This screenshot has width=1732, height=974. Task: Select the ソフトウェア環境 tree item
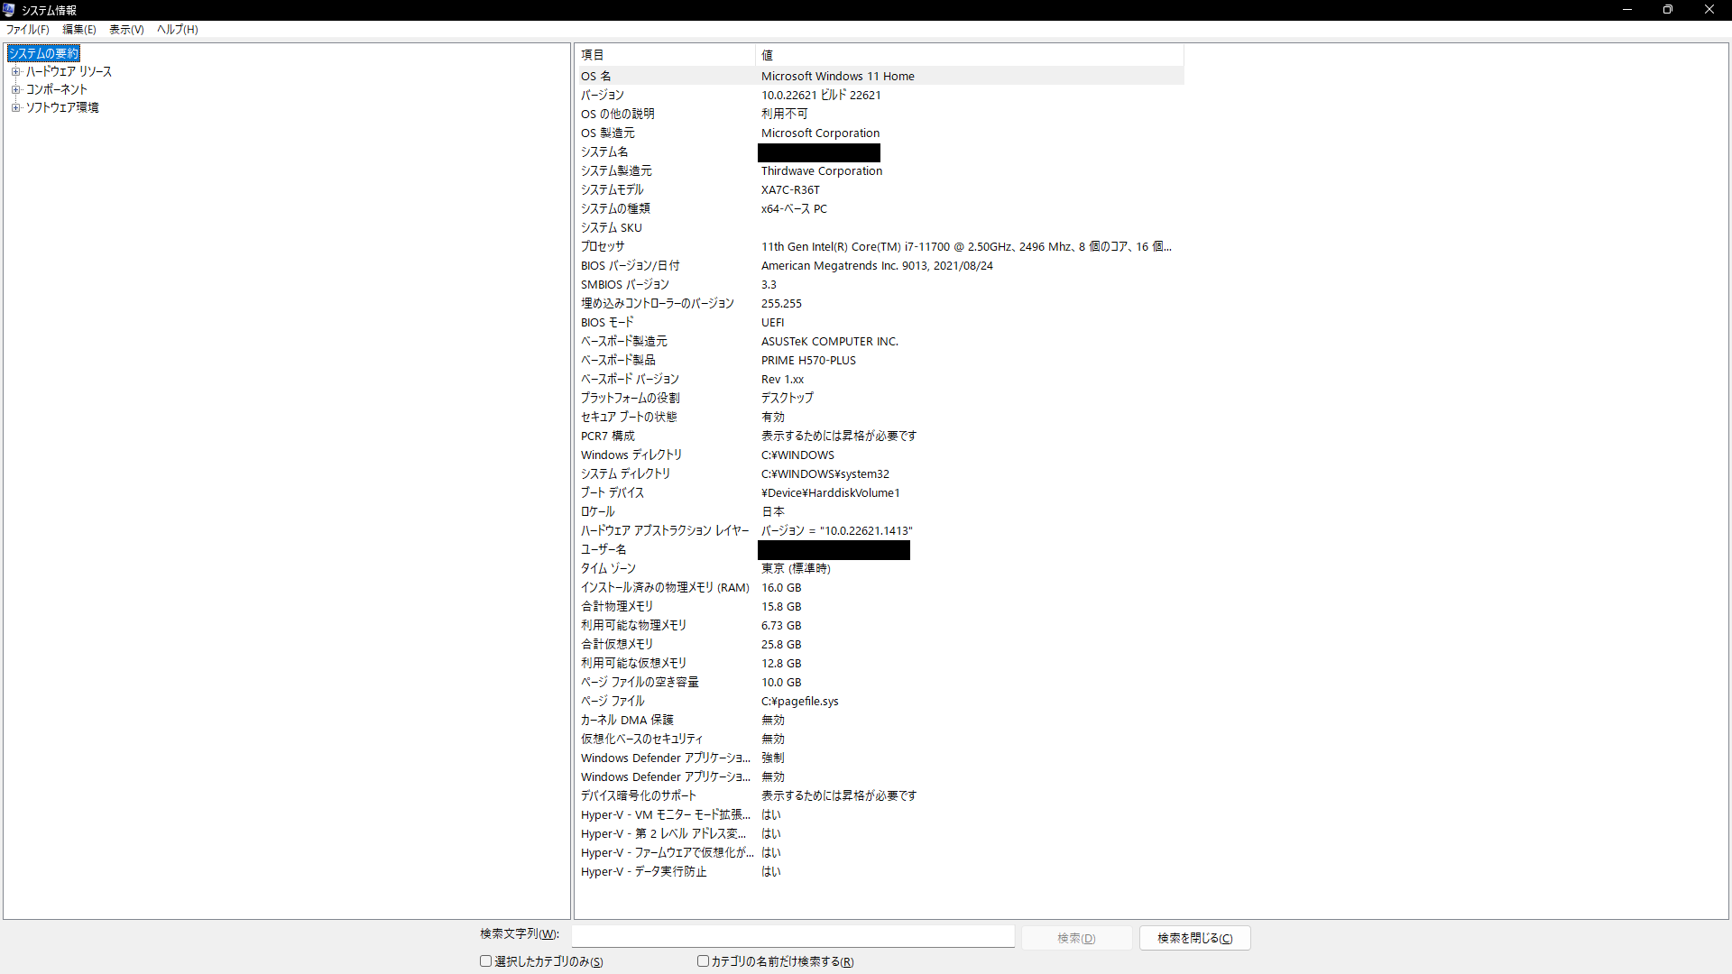tap(62, 107)
